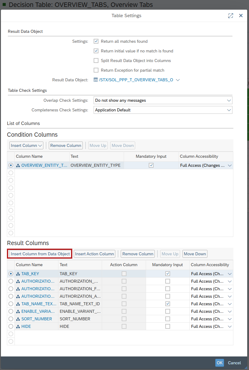Enable Split Result Data Object into Columns
The height and width of the screenshot is (370, 249).
pos(96,61)
